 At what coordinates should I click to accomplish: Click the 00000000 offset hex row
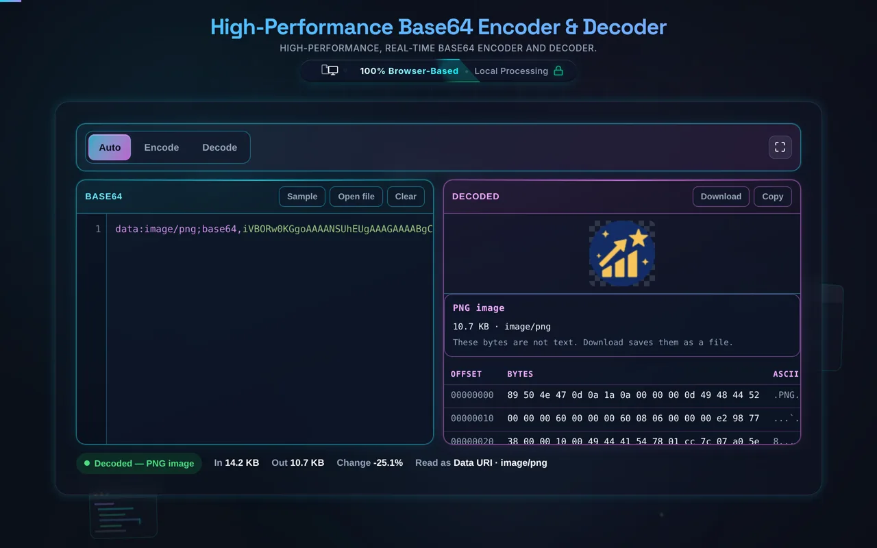pos(622,395)
